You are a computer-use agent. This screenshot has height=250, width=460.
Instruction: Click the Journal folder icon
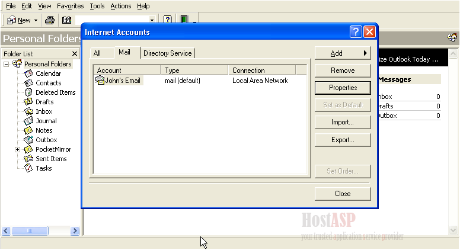tap(28, 121)
